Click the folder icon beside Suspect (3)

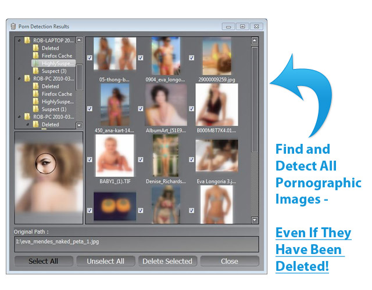point(35,71)
